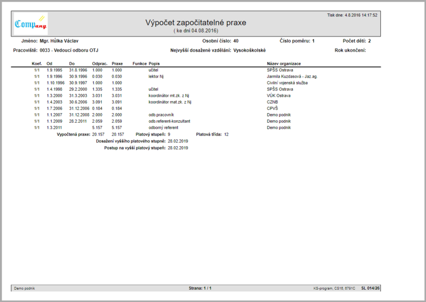
Task: Click the Platová třída value 12
Action: click(x=226, y=135)
